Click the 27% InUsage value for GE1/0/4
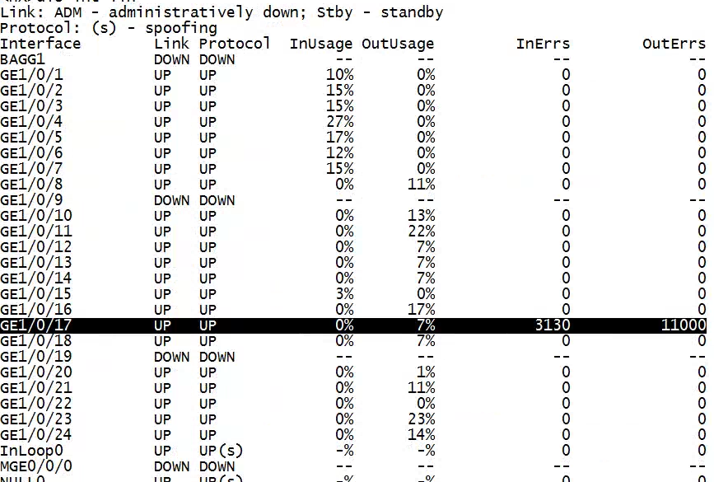 tap(340, 122)
